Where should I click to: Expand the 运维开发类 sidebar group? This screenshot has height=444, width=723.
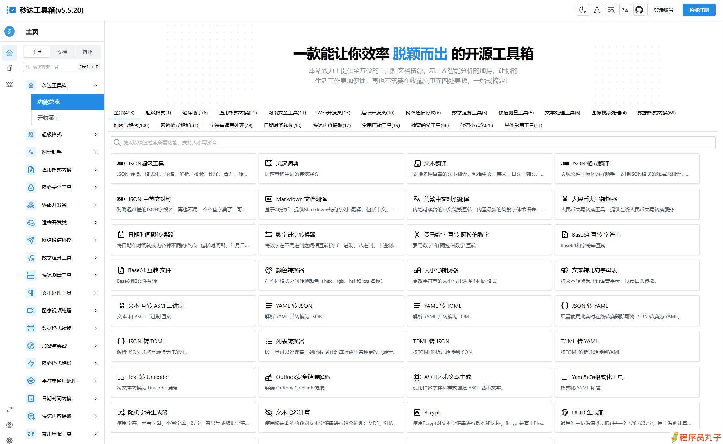point(62,223)
